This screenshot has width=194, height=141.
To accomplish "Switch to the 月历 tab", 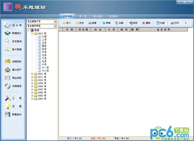I will coord(83,16).
